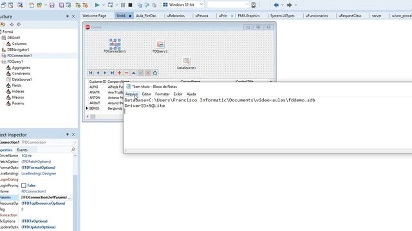Viewport: 412px width, 231px height.
Task: Click the Pause button in the toolbar
Action: [123, 4]
